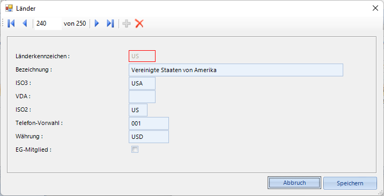Click the ISO3 field containing USA
384x196 pixels.
coord(142,83)
